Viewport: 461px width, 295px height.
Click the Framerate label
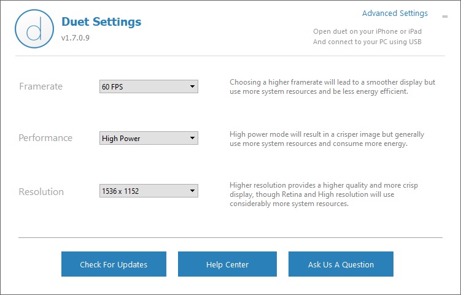(x=41, y=86)
